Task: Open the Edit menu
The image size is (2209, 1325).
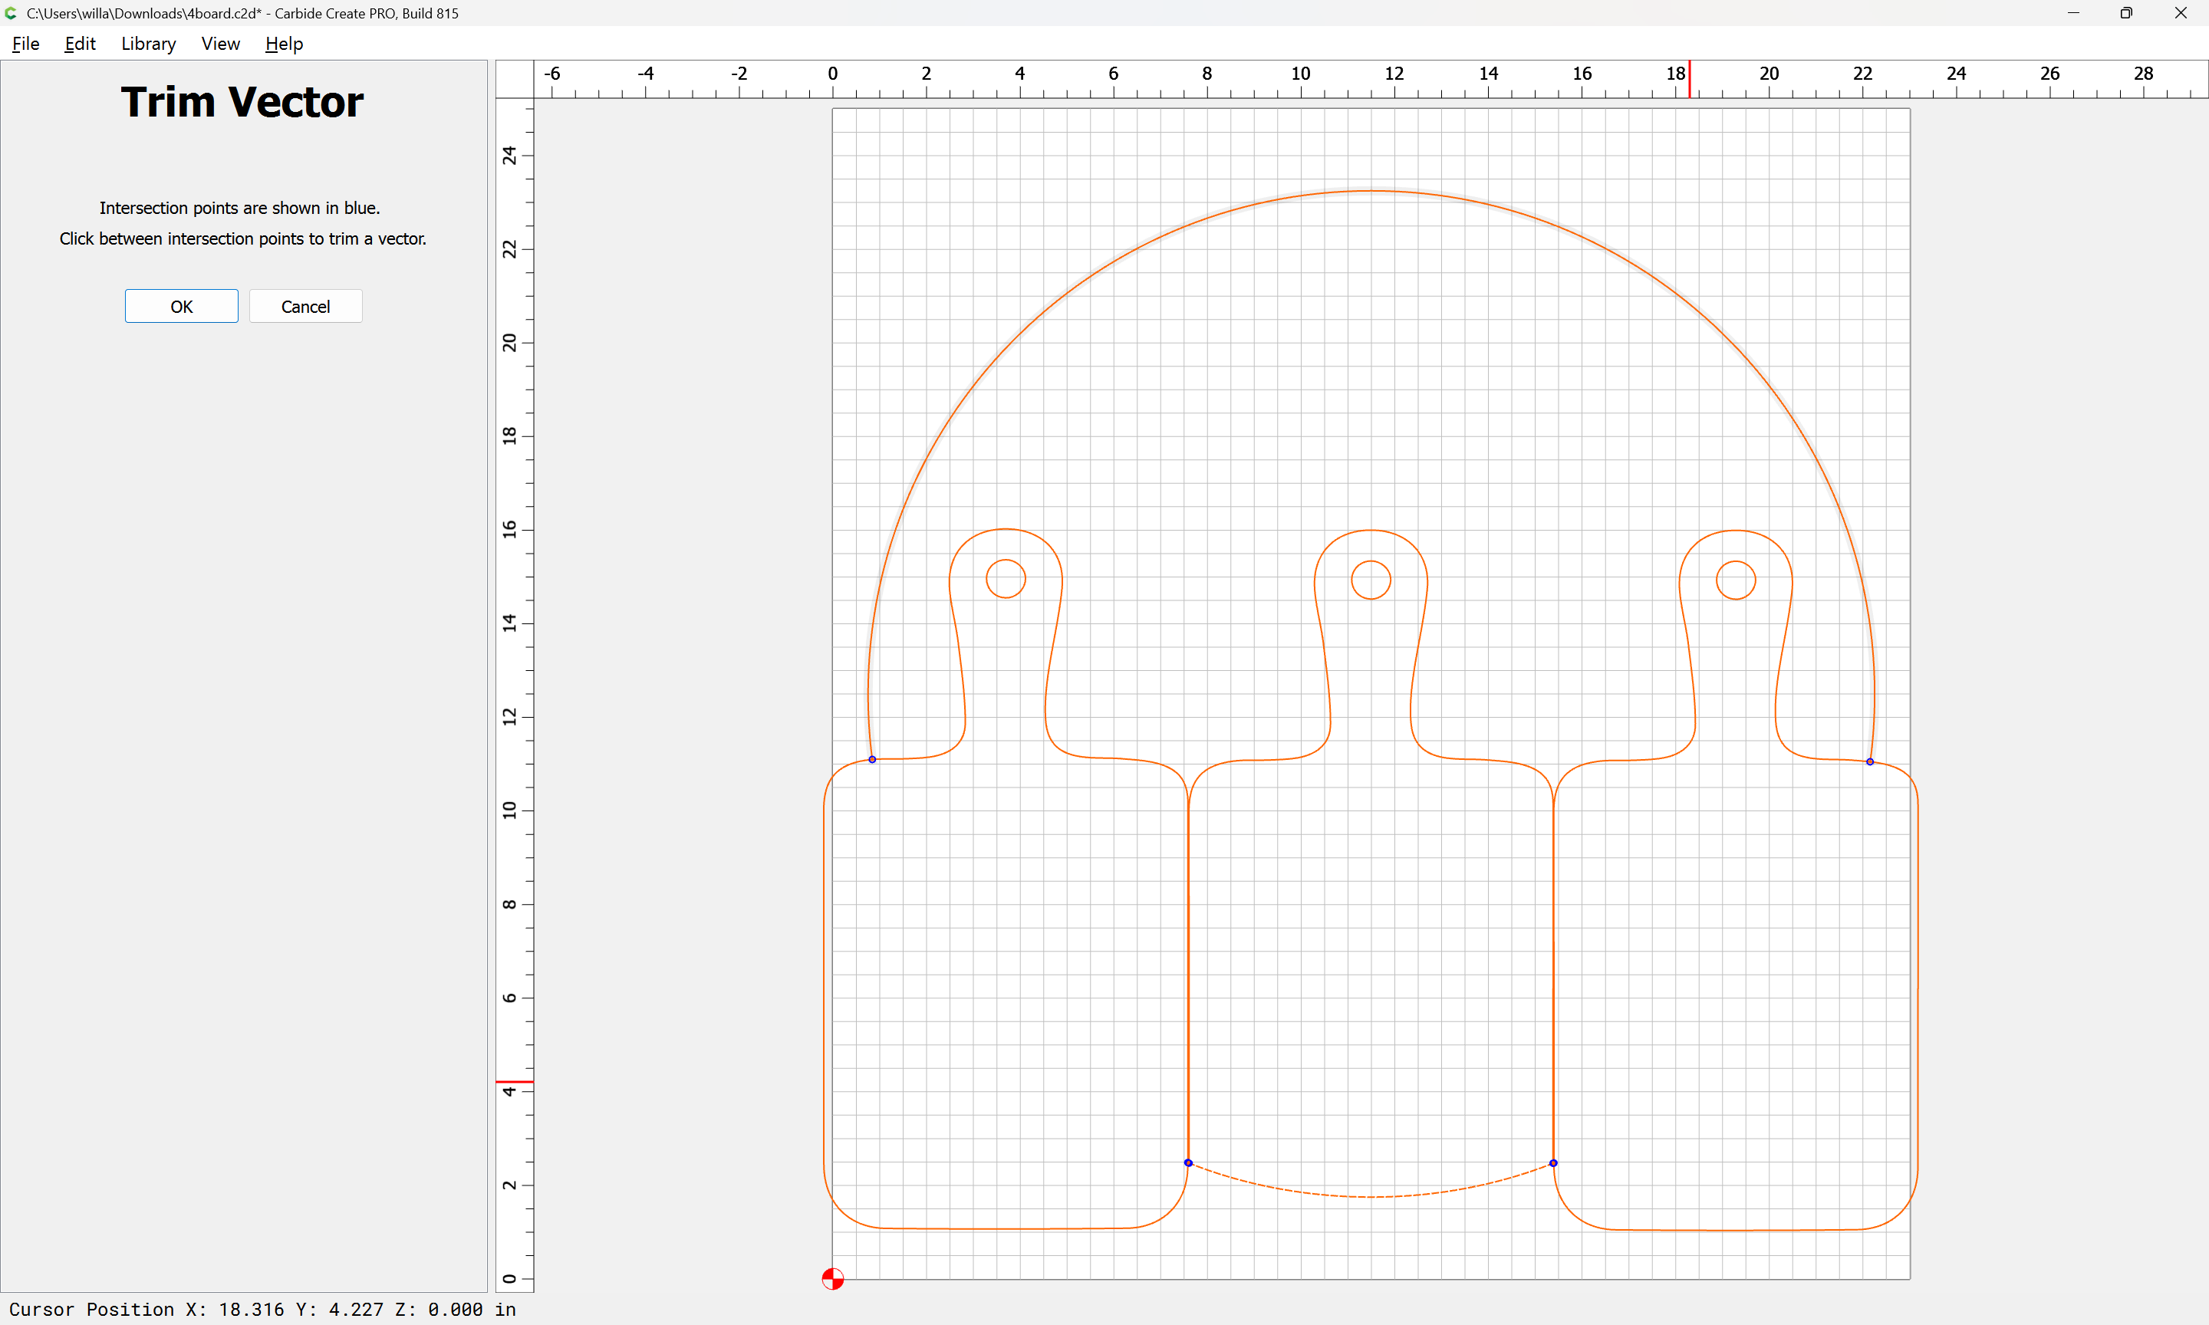Action: (x=80, y=44)
